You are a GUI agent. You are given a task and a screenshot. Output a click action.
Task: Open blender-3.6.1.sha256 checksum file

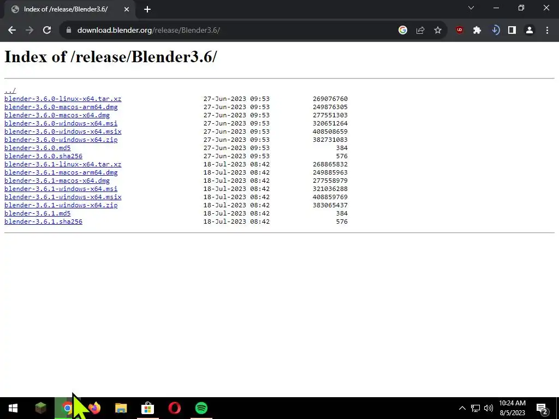(43, 222)
